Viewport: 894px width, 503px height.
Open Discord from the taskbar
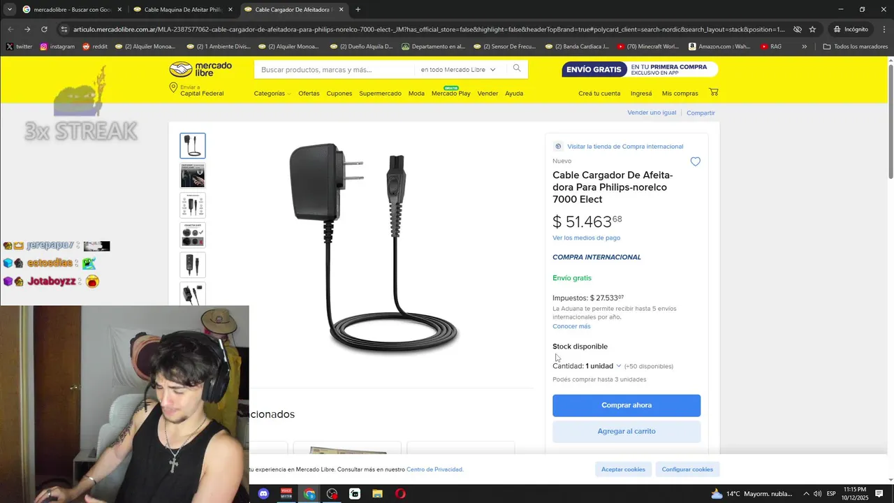click(263, 494)
